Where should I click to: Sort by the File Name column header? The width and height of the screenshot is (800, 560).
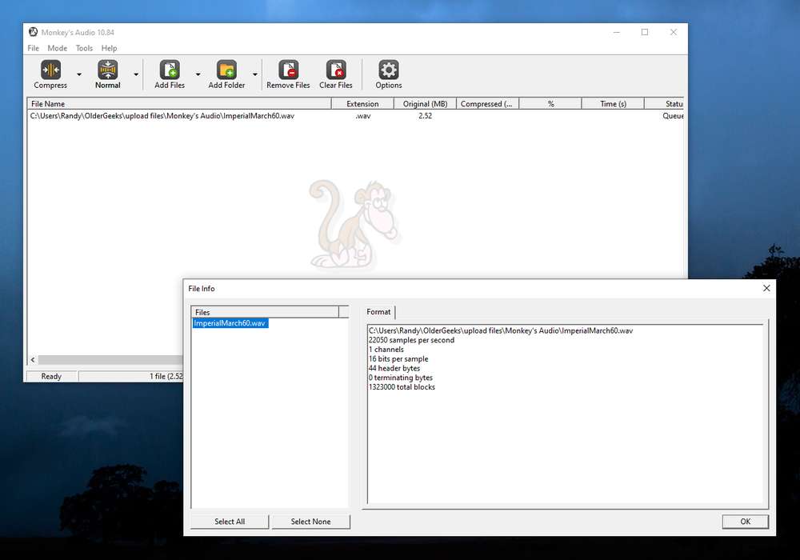179,103
